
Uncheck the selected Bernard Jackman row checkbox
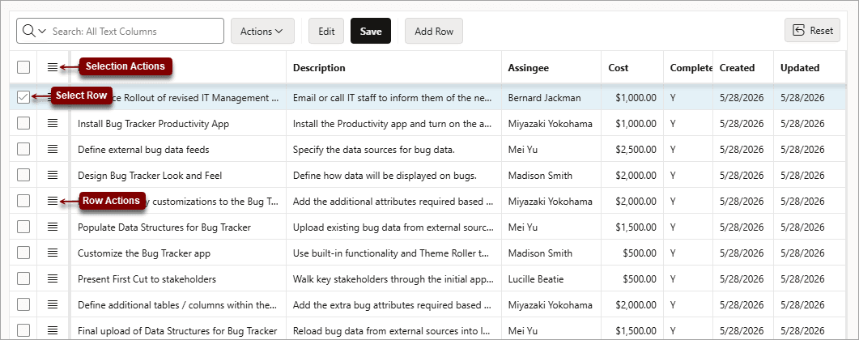click(23, 97)
